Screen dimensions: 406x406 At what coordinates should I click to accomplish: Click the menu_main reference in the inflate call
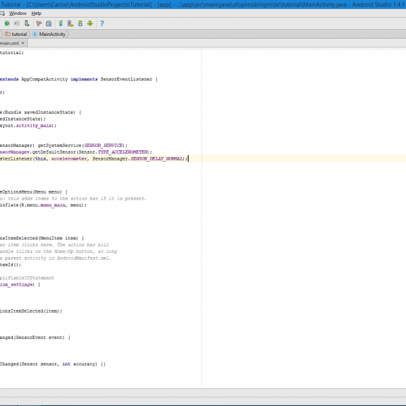tap(55, 204)
